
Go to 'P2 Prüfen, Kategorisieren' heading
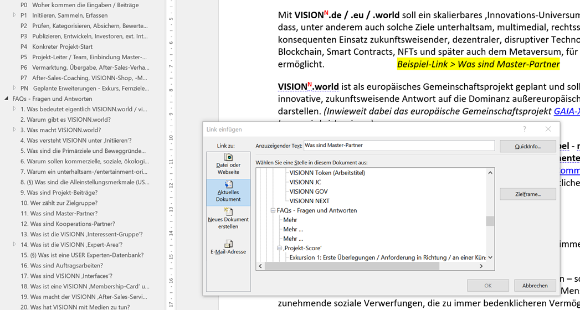click(x=85, y=26)
